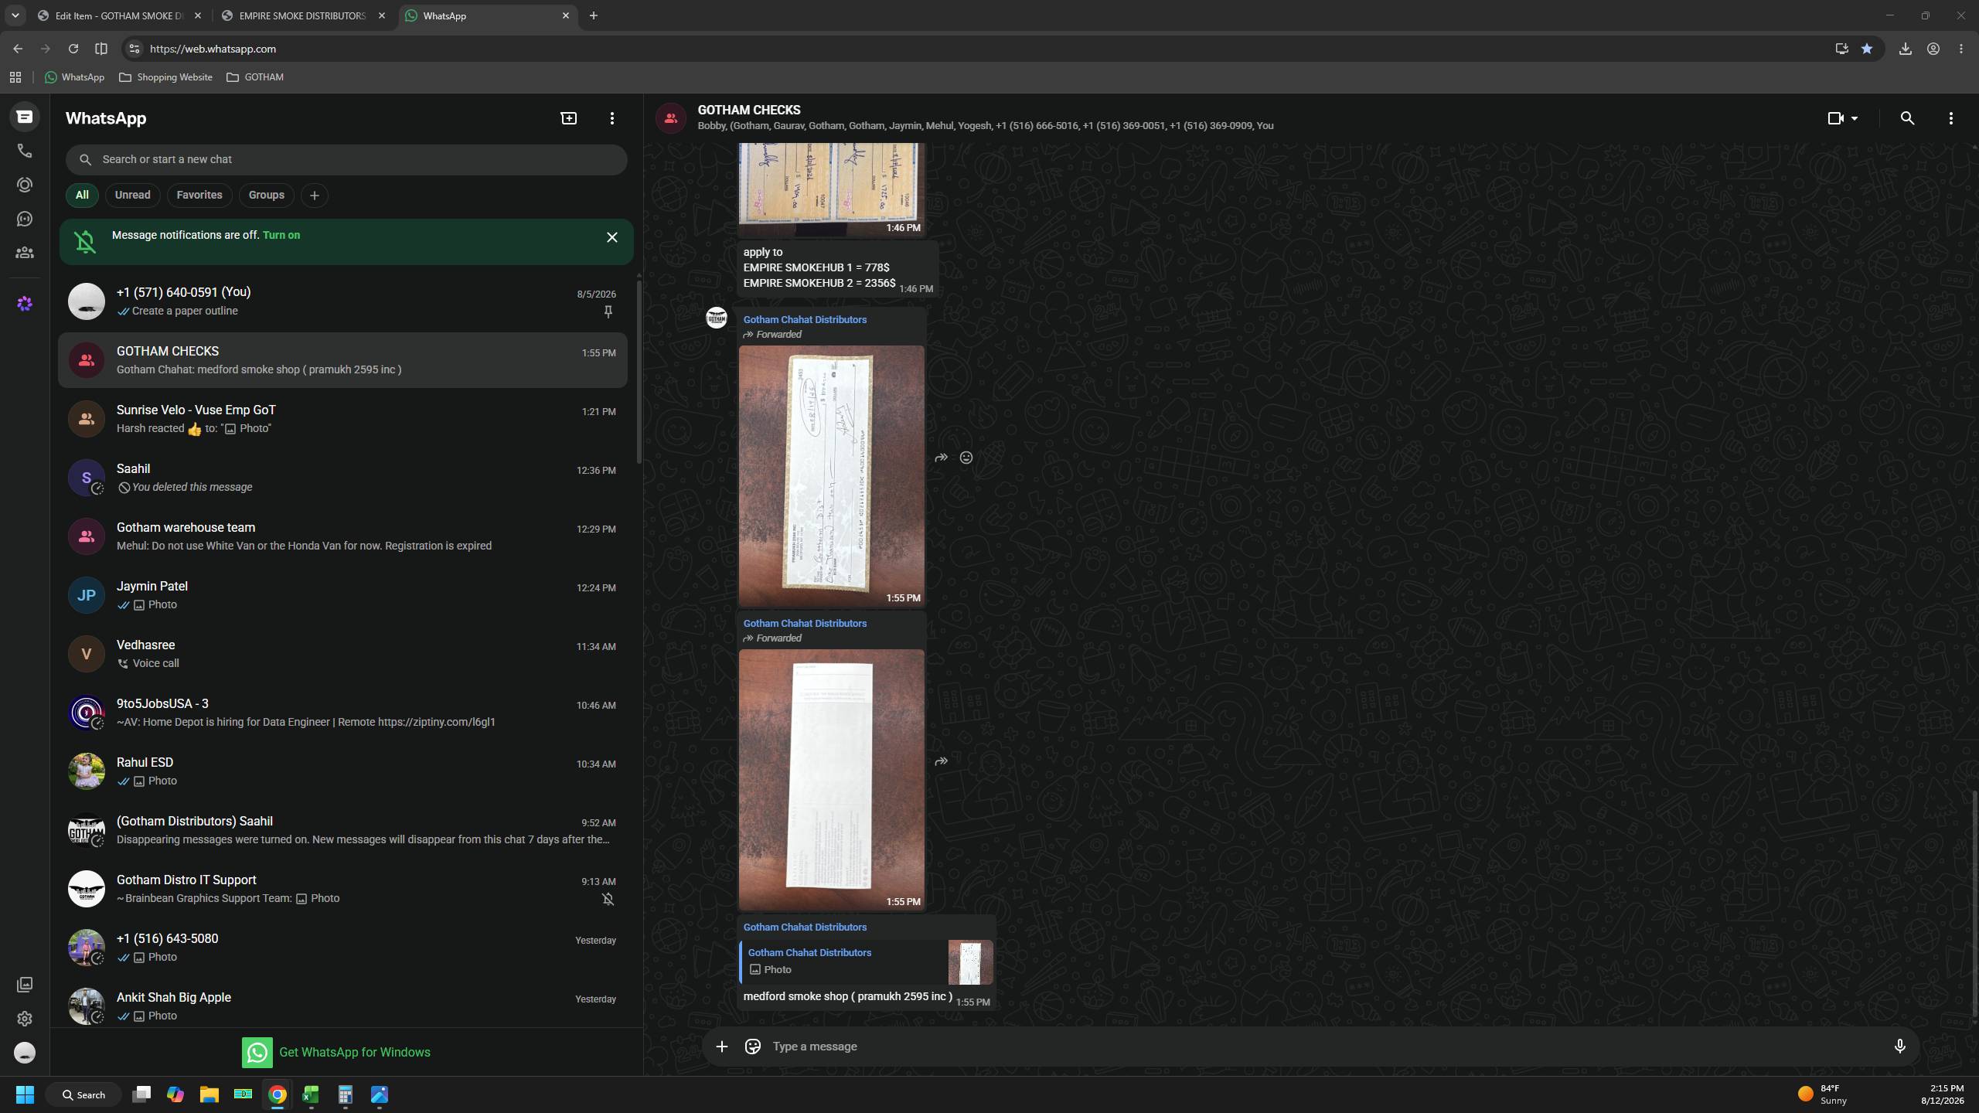Open the chat list three-dot menu
This screenshot has width=1979, height=1113.
611,118
